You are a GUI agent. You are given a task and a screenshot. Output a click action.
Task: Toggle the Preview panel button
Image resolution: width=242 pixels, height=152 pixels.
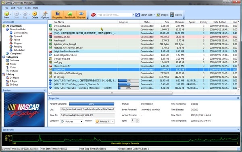81,15
